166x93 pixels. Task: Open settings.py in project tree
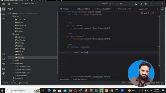coord(22,25)
